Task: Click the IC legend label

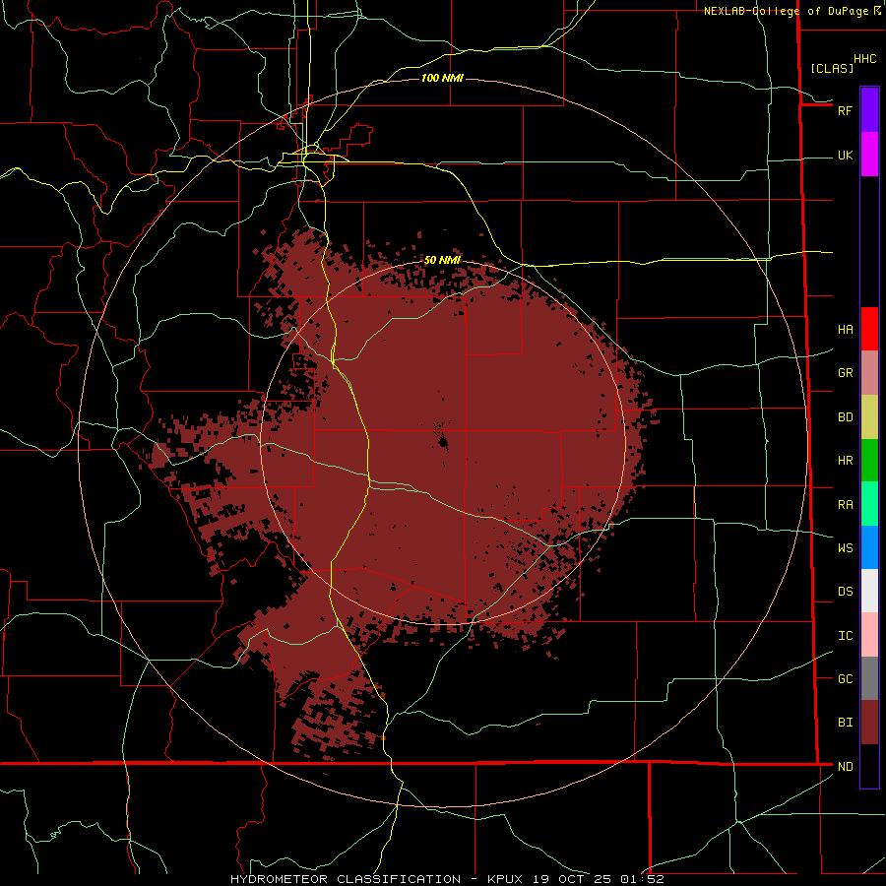Action: pos(846,636)
